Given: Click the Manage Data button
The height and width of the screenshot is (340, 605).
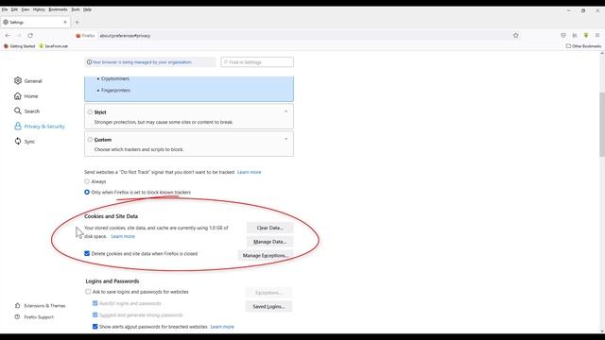Looking at the screenshot, I should pos(269,242).
